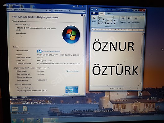164x123 pixels.
Task: Click the text highlight pen icon
Action: point(99,20)
